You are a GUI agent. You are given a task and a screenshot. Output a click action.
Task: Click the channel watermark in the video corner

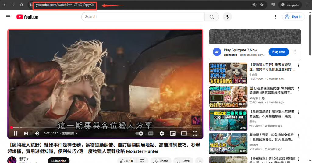[196, 120]
